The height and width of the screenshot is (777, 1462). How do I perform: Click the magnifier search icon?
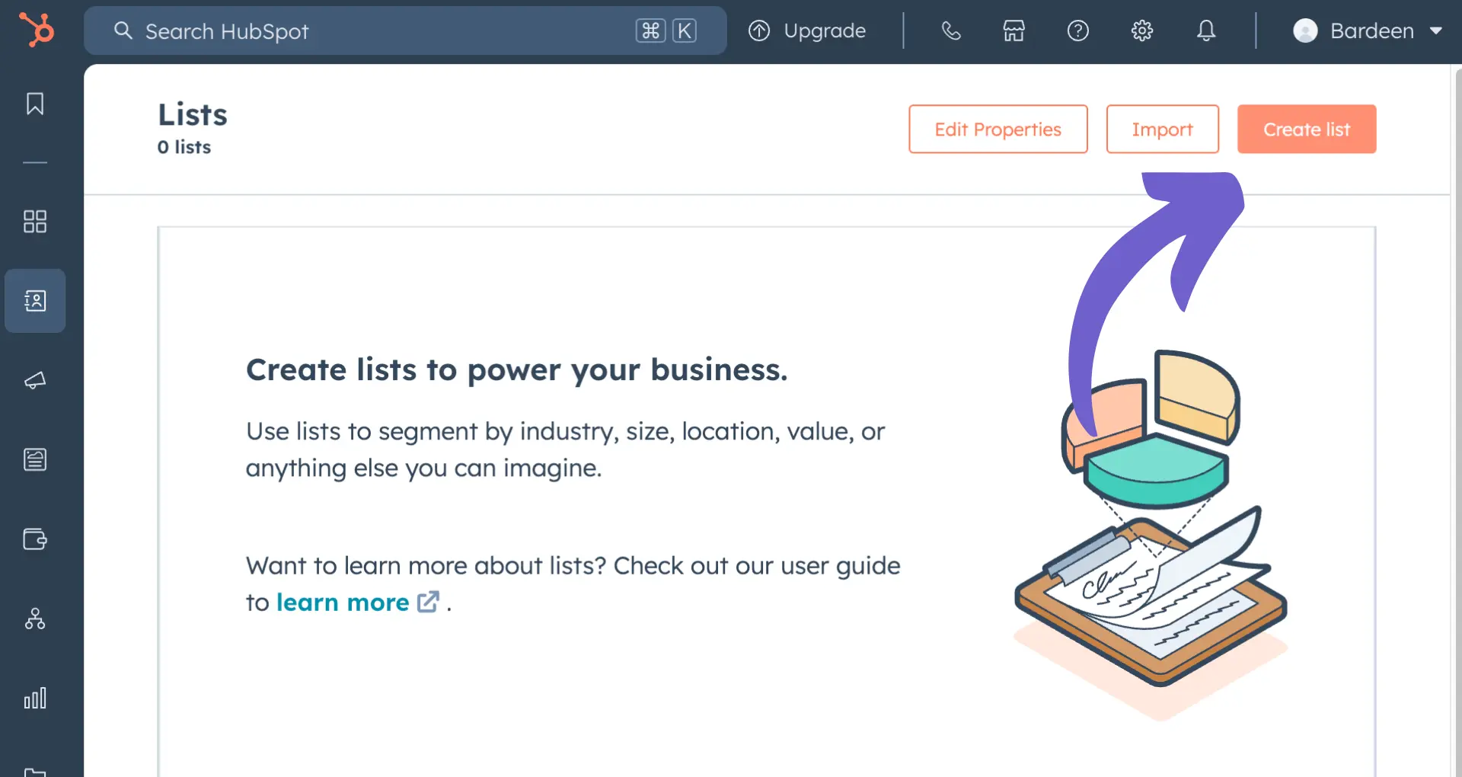(123, 30)
